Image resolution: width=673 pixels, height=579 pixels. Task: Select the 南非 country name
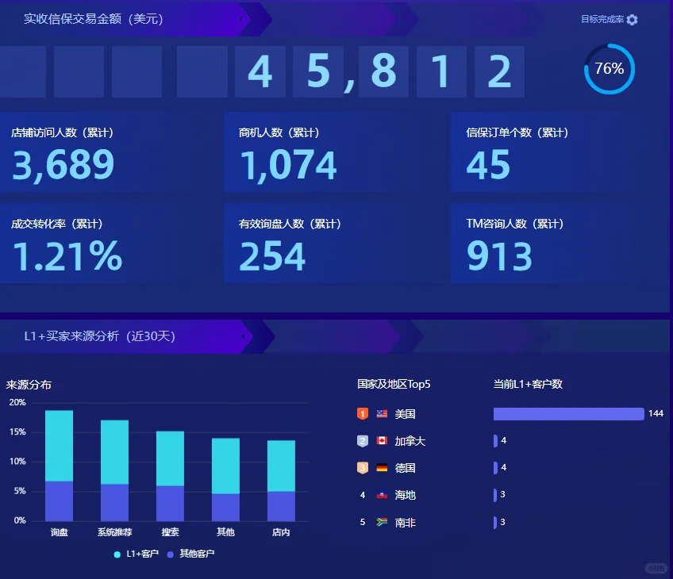(406, 523)
